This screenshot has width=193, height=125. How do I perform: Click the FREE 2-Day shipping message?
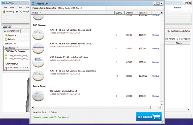click(x=51, y=117)
